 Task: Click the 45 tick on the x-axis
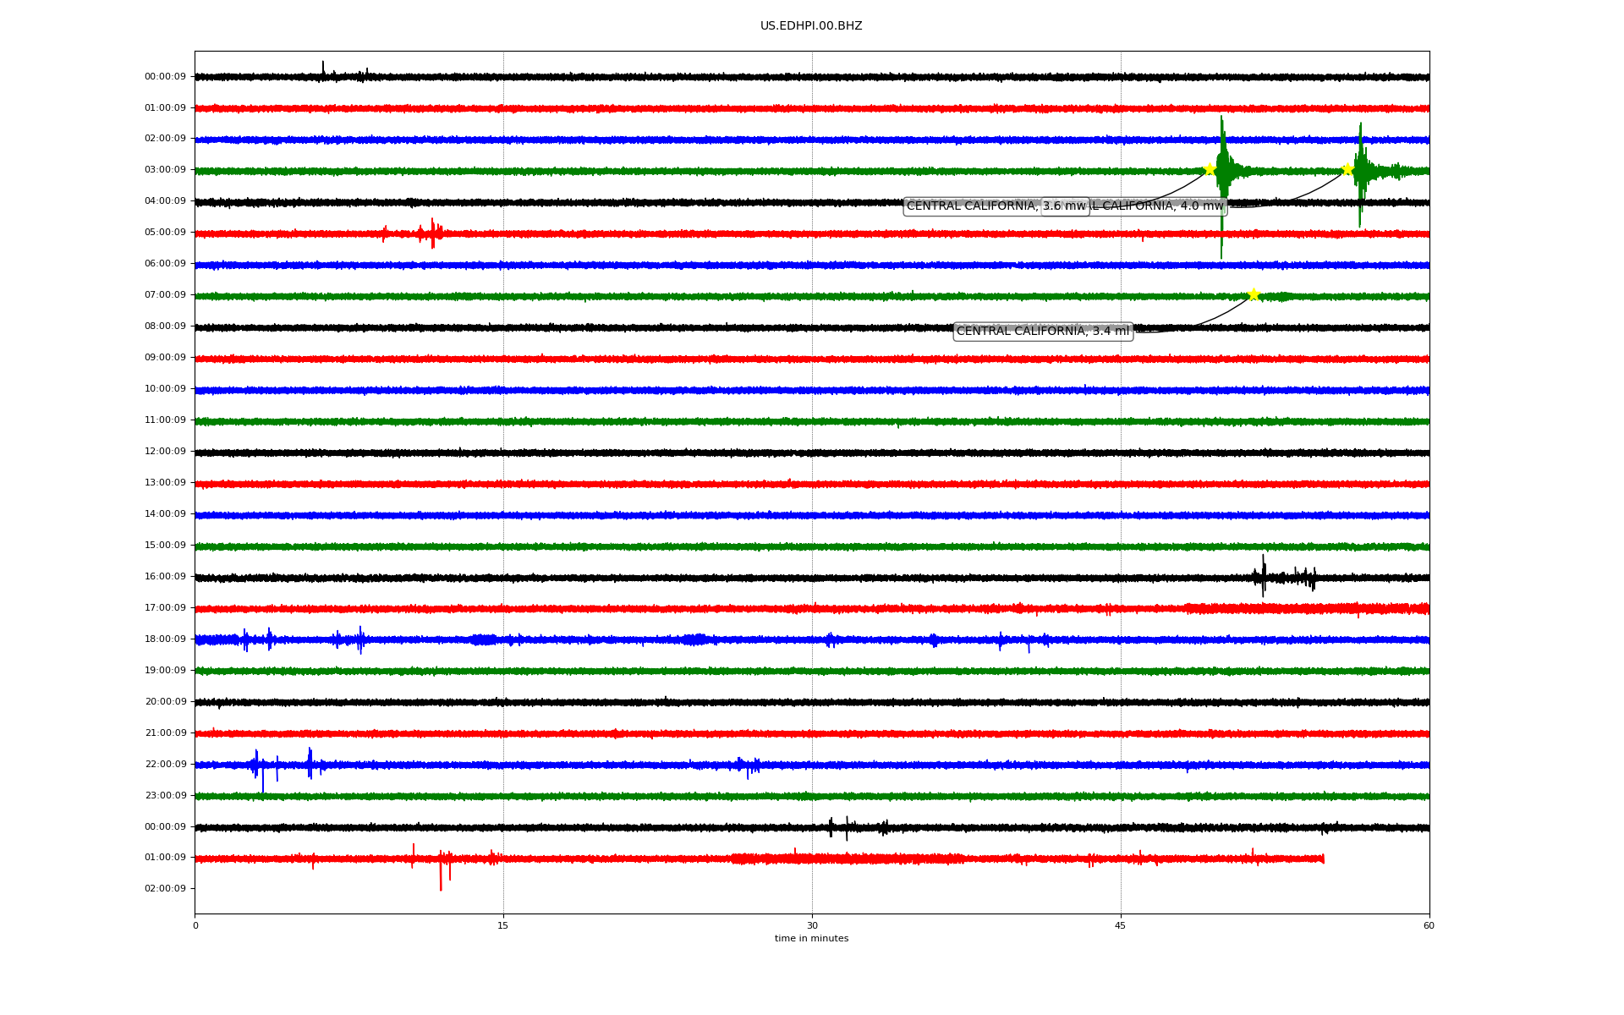click(1121, 925)
